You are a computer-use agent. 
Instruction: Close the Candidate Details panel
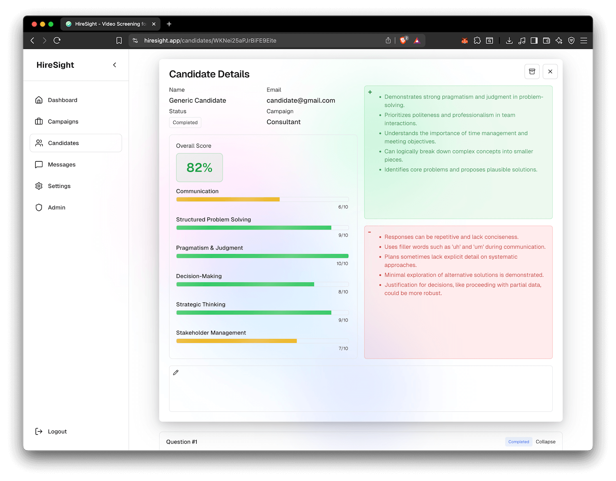click(x=550, y=71)
